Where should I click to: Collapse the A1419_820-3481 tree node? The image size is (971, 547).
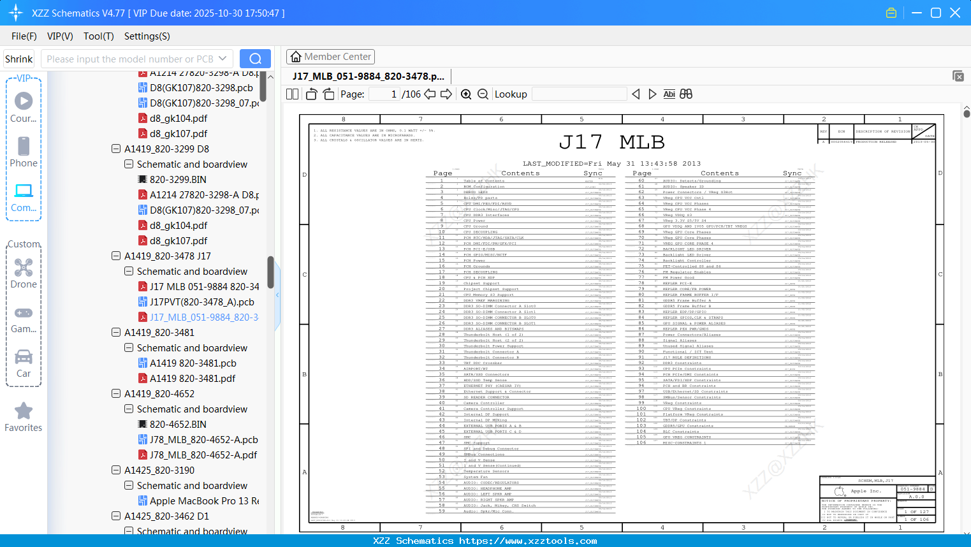(116, 332)
